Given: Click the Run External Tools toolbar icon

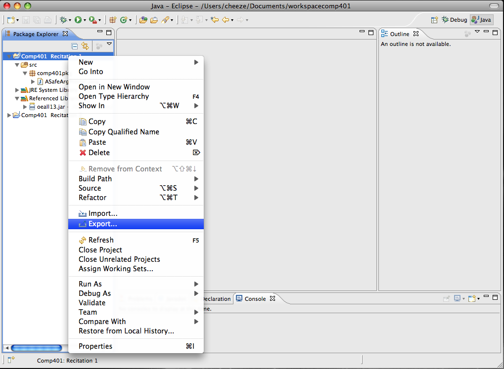Looking at the screenshot, I should pyautogui.click(x=92, y=20).
